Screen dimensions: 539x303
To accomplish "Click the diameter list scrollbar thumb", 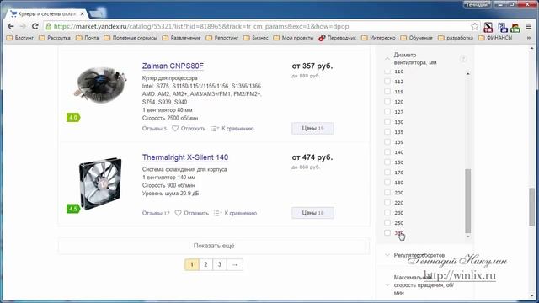I will click(468, 201).
